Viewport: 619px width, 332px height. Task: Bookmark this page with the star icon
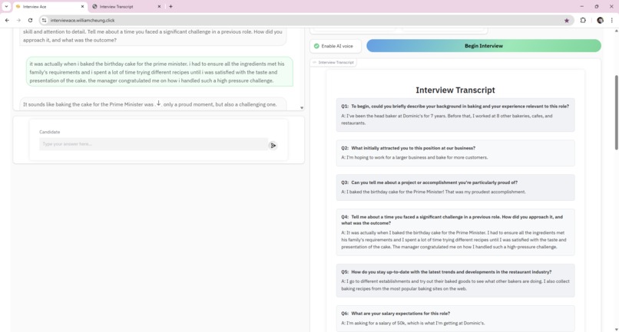pyautogui.click(x=567, y=21)
